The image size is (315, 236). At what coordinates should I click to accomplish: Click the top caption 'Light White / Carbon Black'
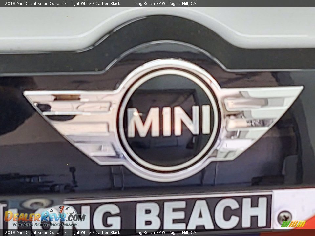95,3
